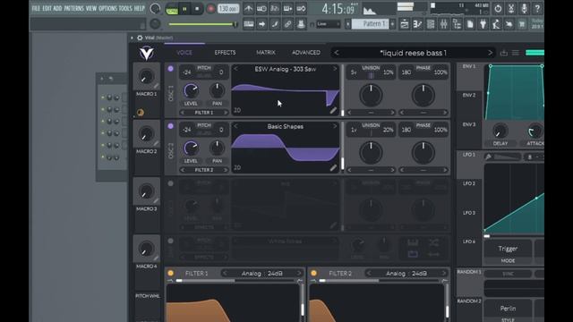573x322 pixels.
Task: Open the Channel rack view icon
Action: [431, 24]
